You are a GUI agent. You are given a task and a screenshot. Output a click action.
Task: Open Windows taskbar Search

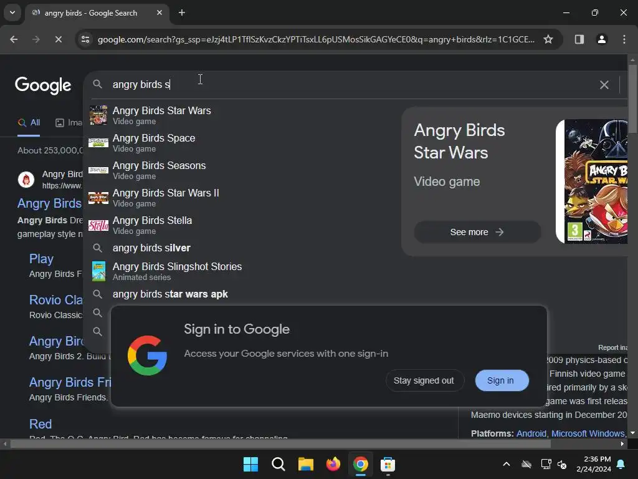point(279,464)
